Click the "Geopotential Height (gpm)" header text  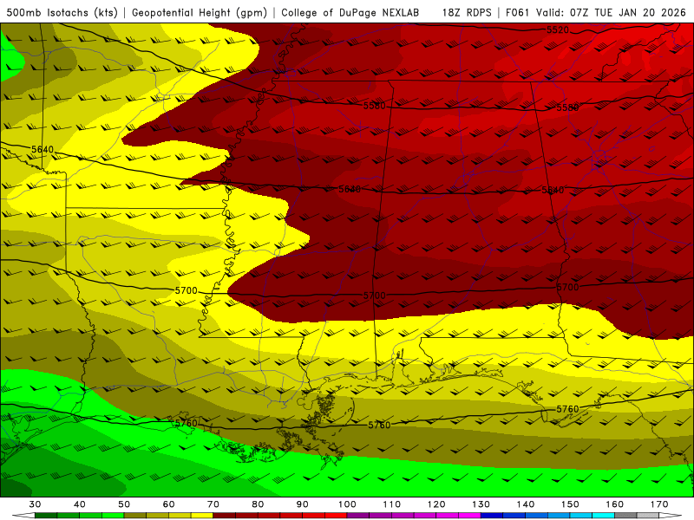[200, 13]
